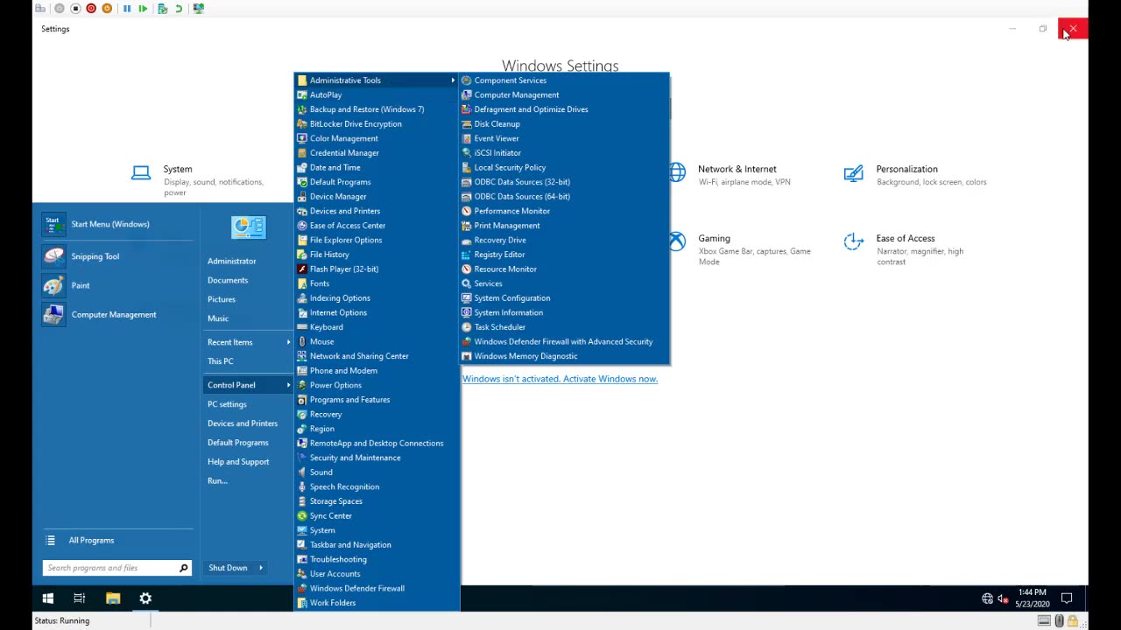
Task: Open Performance Monitor from the submenu
Action: click(511, 211)
